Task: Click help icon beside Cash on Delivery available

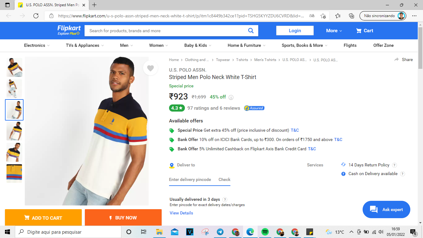Action: 403,174
